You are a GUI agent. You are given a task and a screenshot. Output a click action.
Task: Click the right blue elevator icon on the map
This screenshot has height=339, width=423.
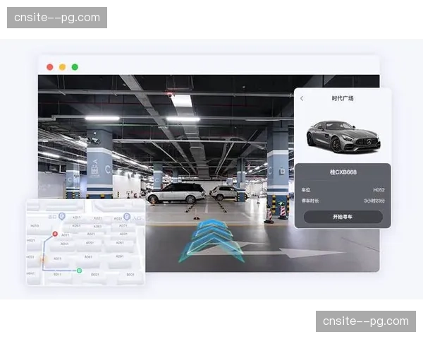click(x=127, y=216)
